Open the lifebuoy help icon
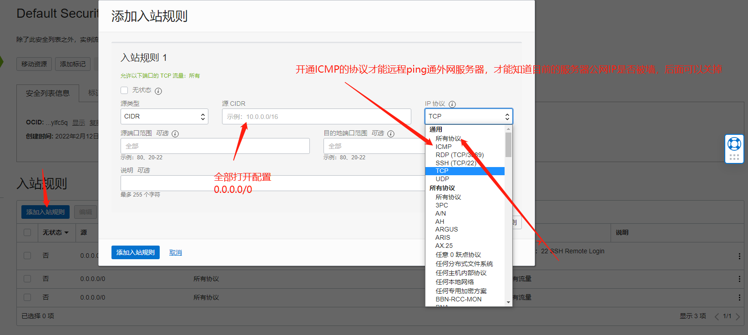748x335 pixels. [x=734, y=144]
